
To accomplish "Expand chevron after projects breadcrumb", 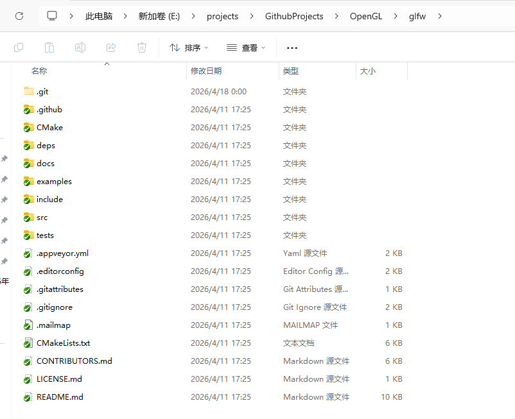I will [x=252, y=16].
